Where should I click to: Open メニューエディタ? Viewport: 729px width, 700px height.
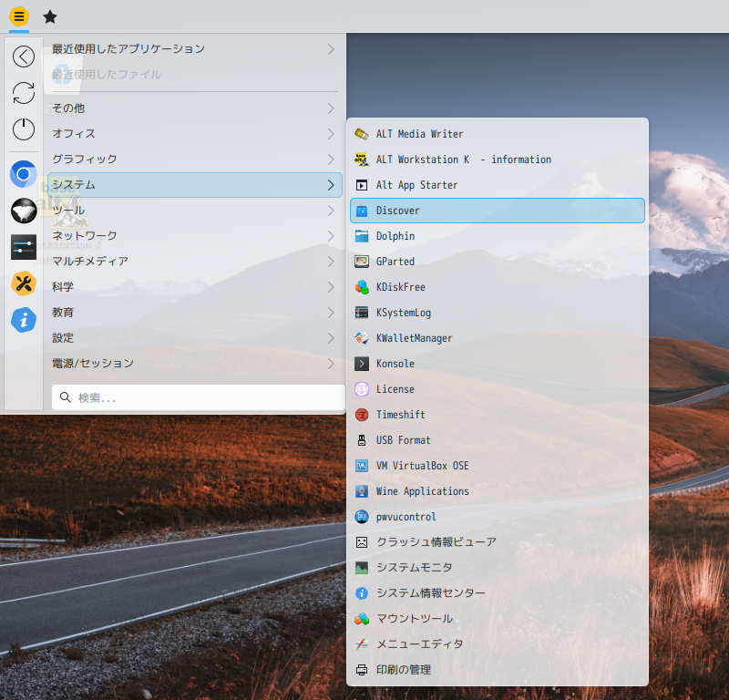498,644
